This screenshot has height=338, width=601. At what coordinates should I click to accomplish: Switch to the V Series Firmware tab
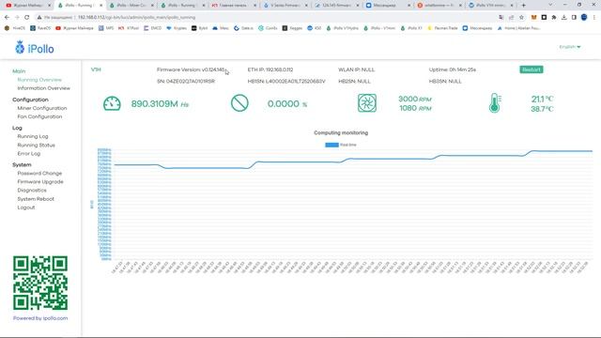pos(285,6)
